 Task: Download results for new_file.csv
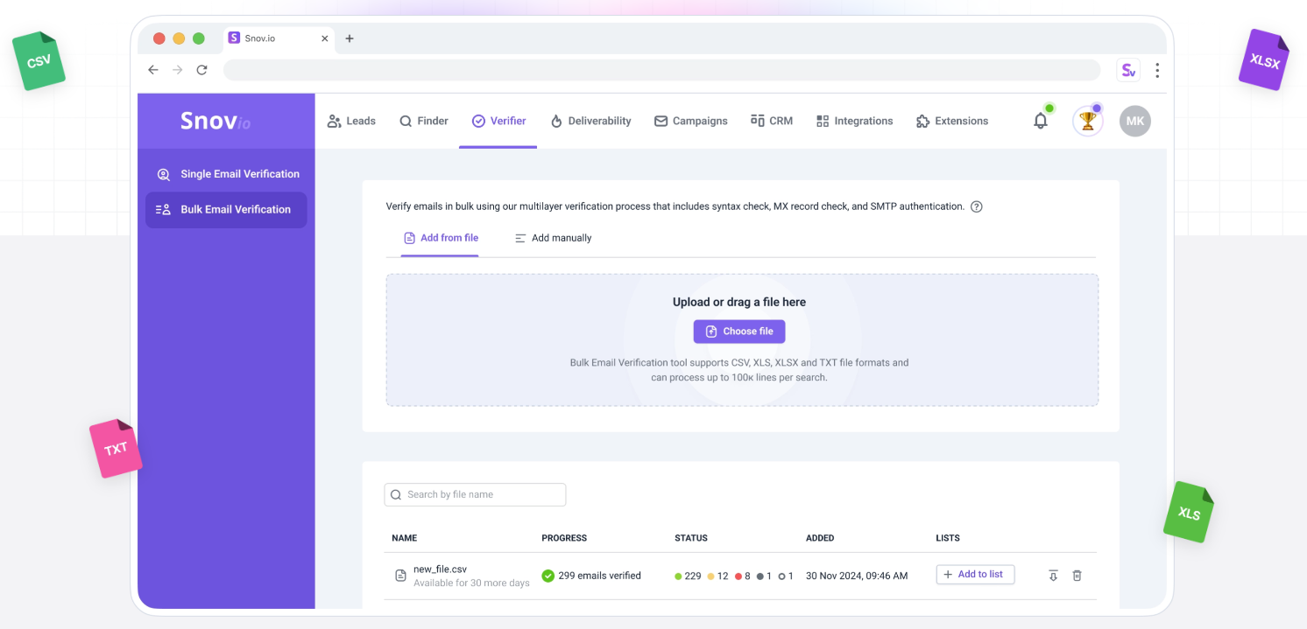click(x=1053, y=576)
